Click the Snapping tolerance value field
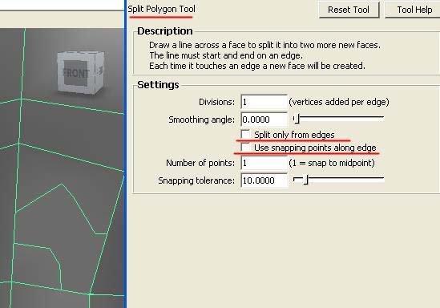The width and height of the screenshot is (440, 308). click(264, 180)
